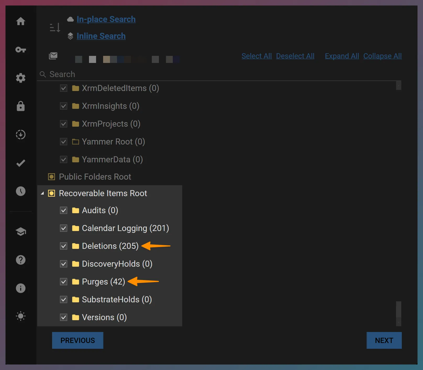The image size is (423, 370).
Task: Click the mailbox envelope icon
Action: tap(53, 56)
